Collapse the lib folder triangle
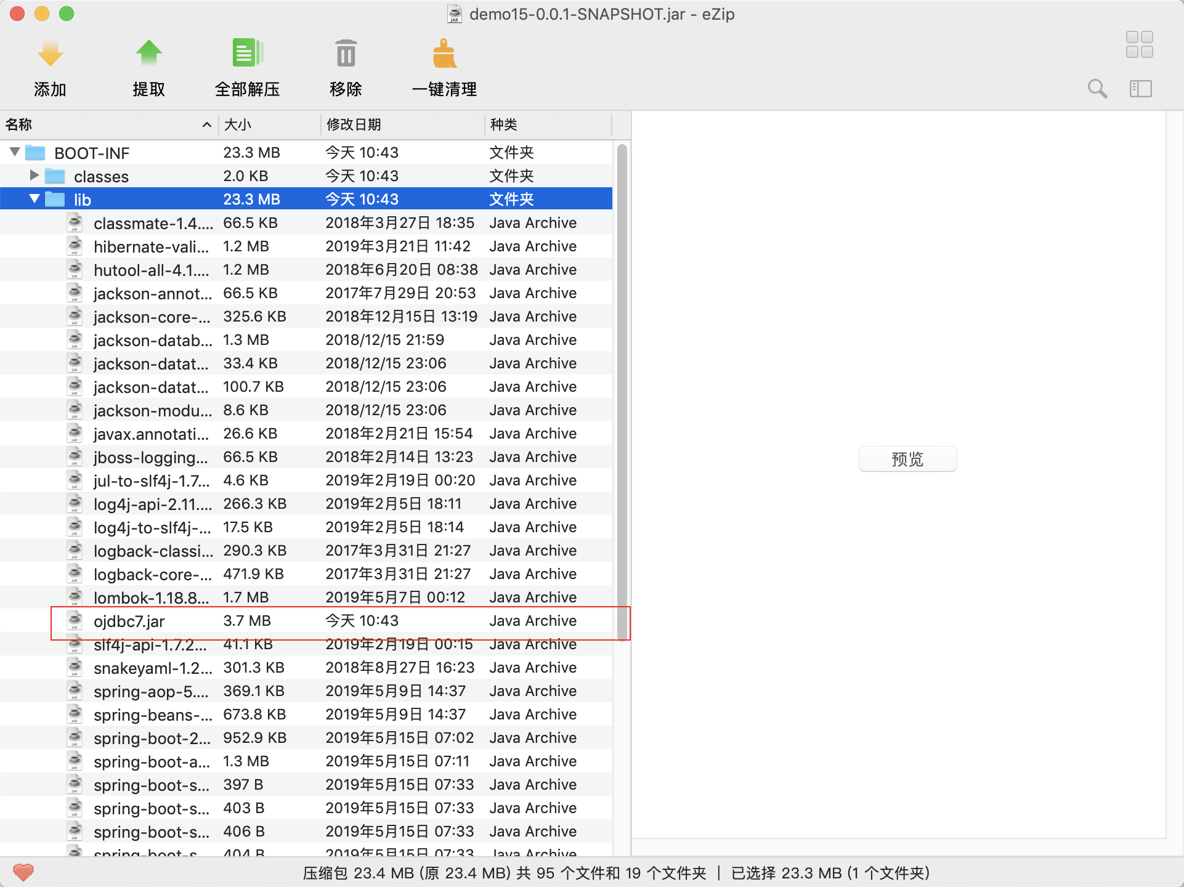 click(34, 199)
